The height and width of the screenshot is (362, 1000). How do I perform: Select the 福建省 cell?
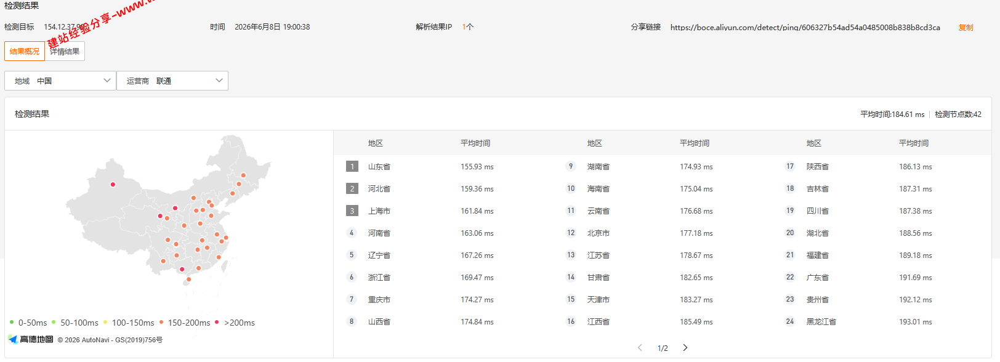[x=818, y=255]
